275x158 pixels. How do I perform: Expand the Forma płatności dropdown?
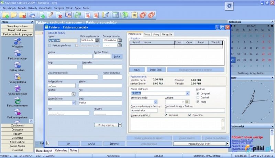(187, 93)
